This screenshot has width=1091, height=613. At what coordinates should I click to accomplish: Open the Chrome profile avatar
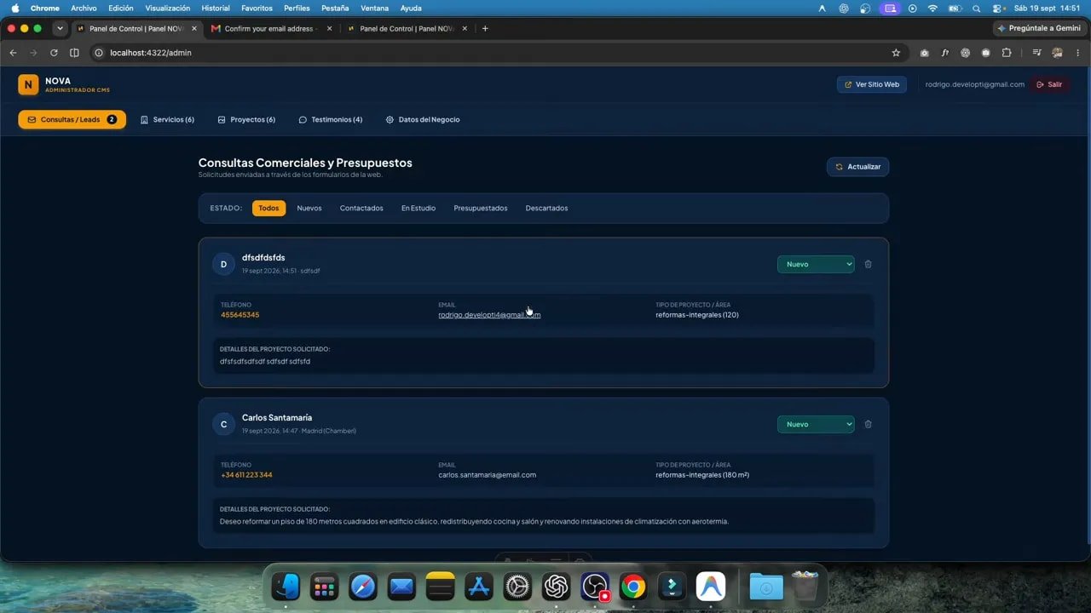[1058, 53]
